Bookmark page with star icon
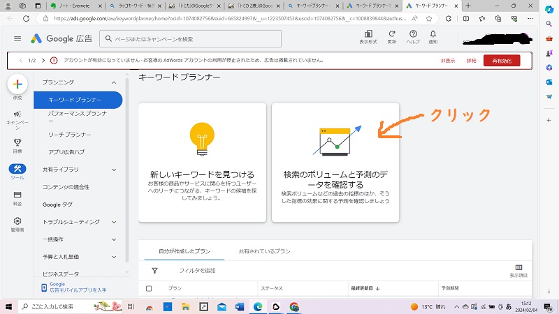 pos(429,19)
